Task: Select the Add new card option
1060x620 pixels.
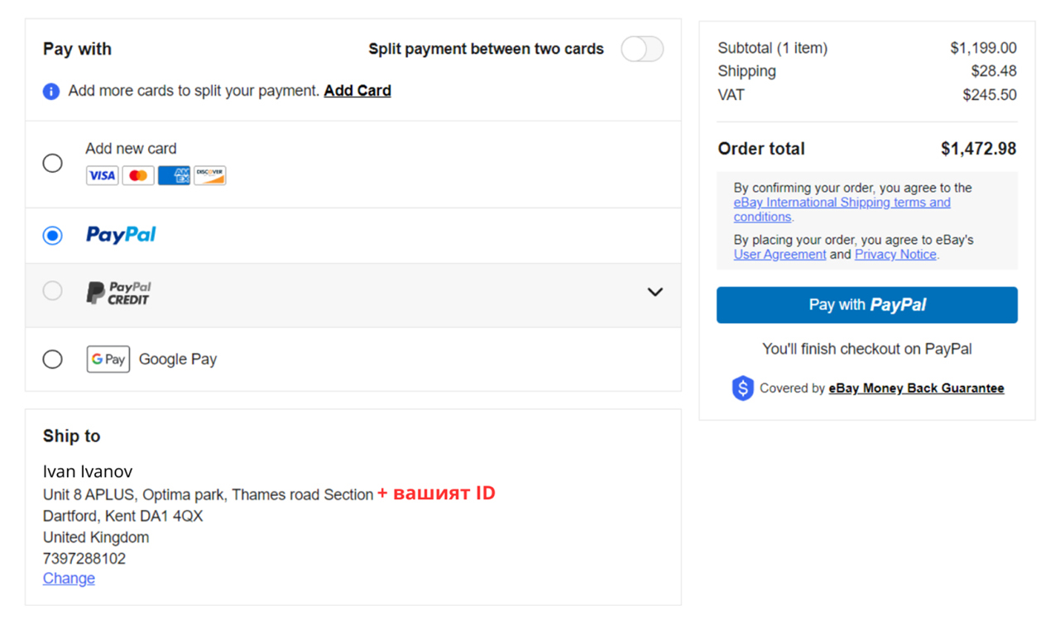Action: (52, 163)
